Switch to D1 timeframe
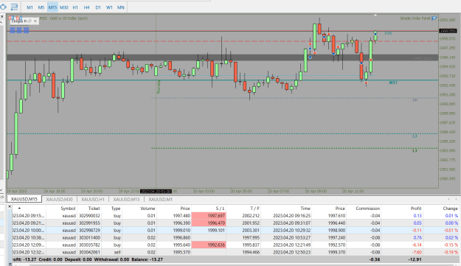 pyautogui.click(x=98, y=7)
